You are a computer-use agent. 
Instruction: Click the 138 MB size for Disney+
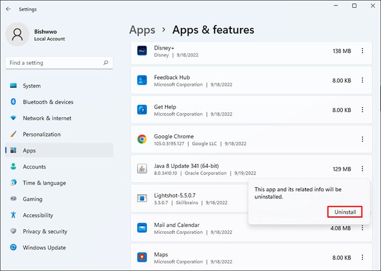pos(342,51)
